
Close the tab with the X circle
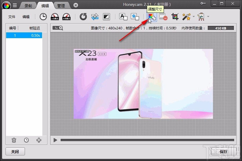click(x=76, y=6)
